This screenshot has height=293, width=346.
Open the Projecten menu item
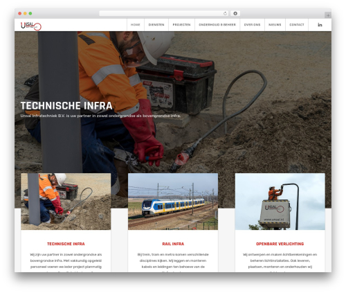pos(181,25)
